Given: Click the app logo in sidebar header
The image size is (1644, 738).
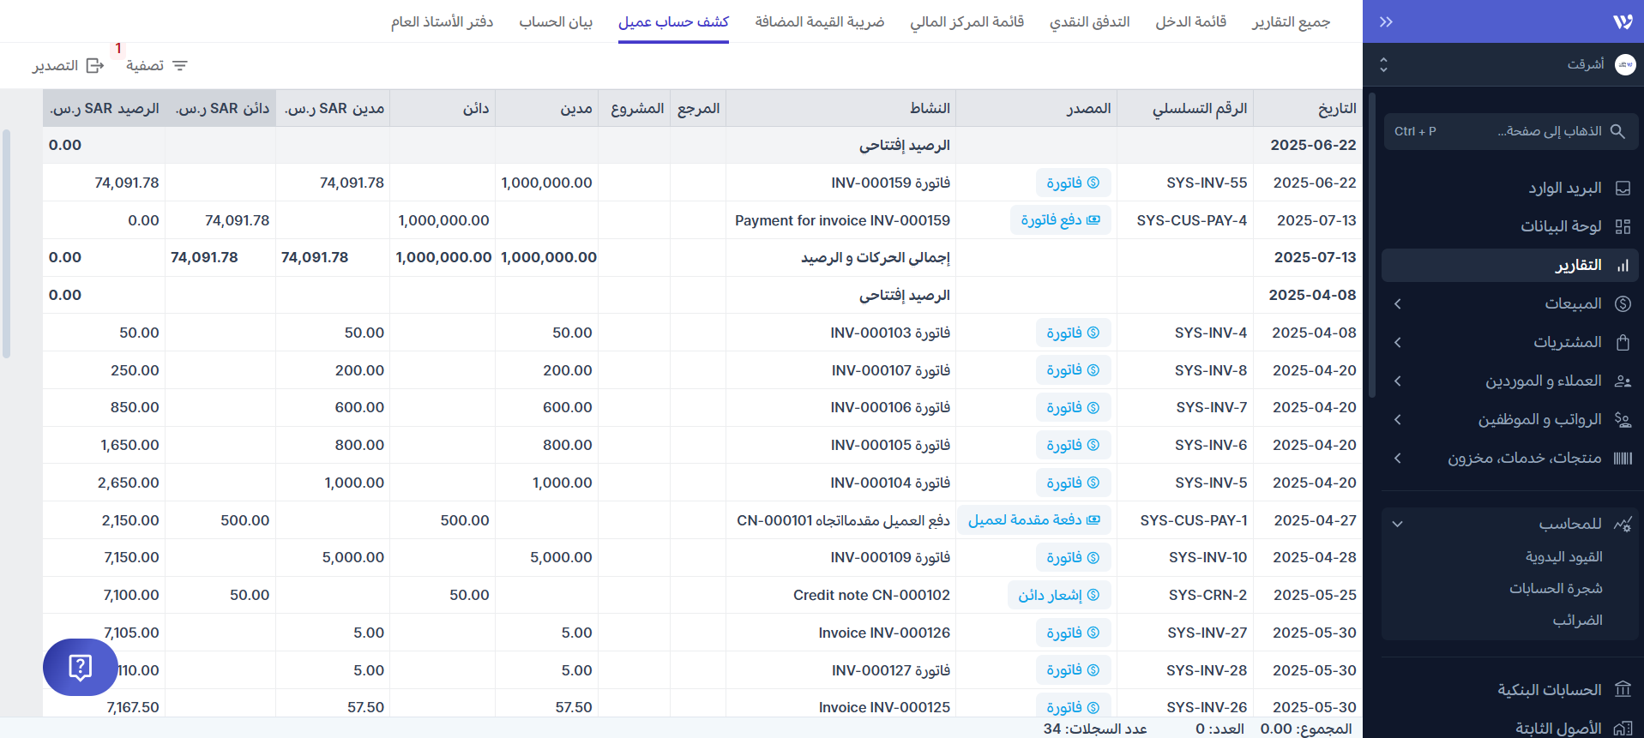Looking at the screenshot, I should point(1623,21).
